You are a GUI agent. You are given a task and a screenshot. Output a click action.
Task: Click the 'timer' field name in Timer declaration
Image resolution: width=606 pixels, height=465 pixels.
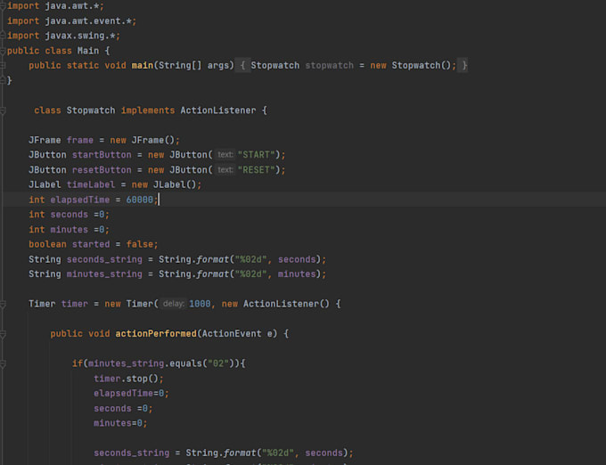pyautogui.click(x=75, y=304)
